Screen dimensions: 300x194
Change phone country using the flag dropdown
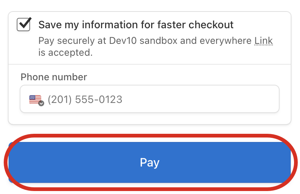[36, 100]
